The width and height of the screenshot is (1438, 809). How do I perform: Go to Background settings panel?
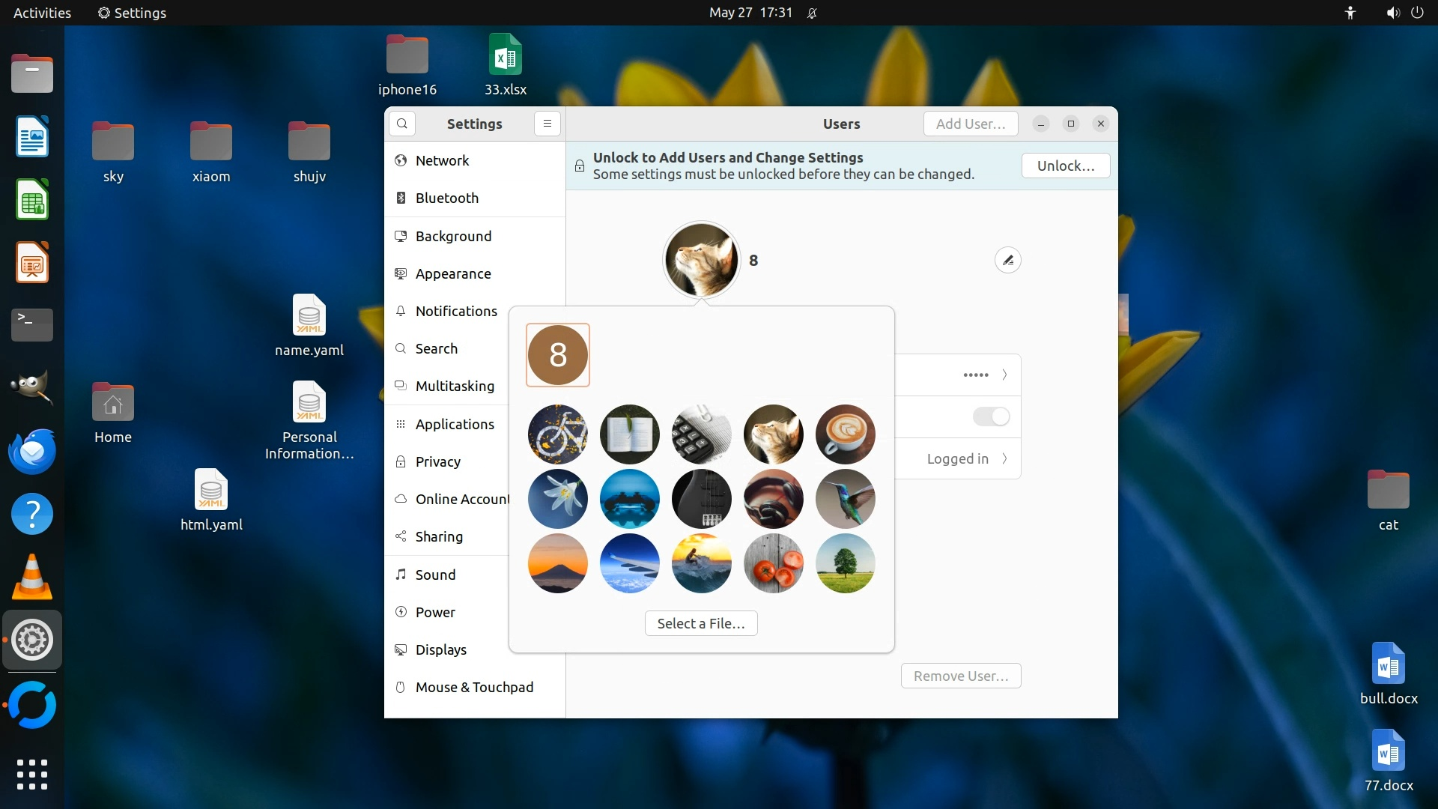point(453,236)
